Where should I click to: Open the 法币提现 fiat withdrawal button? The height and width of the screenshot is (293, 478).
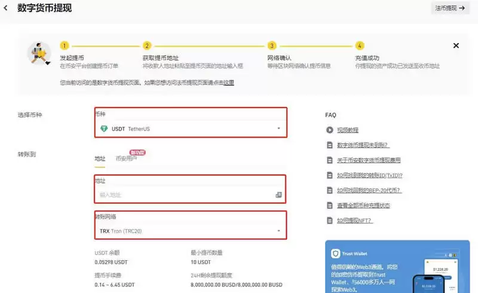pyautogui.click(x=450, y=8)
